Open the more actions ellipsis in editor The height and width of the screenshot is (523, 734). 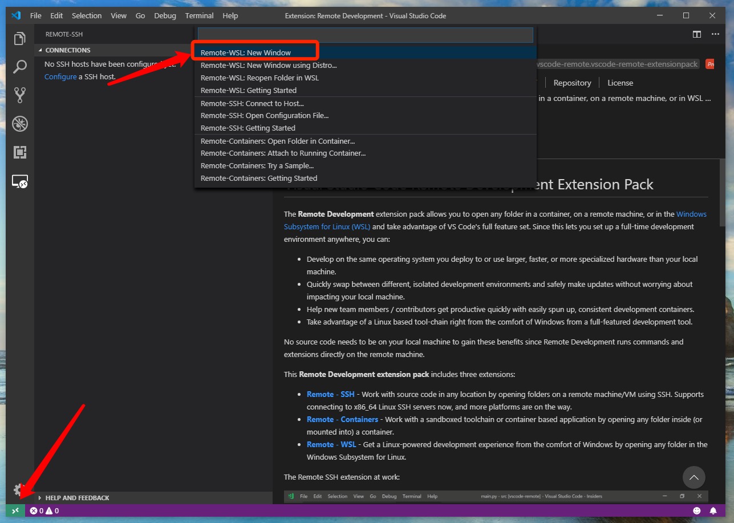tap(715, 34)
